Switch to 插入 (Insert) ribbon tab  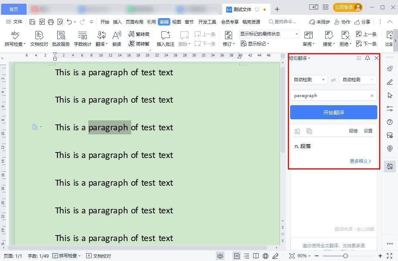pyautogui.click(x=117, y=22)
